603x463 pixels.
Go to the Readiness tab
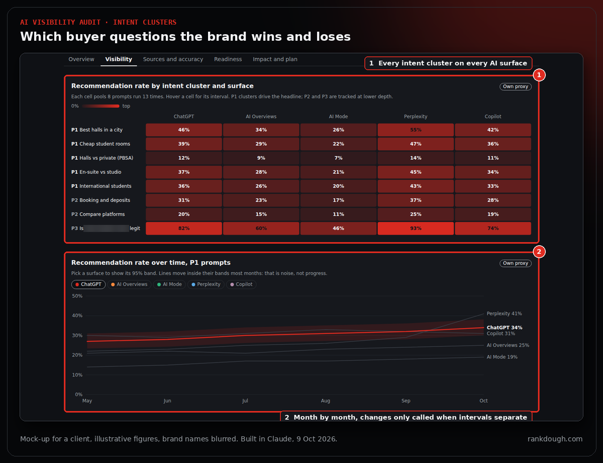228,59
